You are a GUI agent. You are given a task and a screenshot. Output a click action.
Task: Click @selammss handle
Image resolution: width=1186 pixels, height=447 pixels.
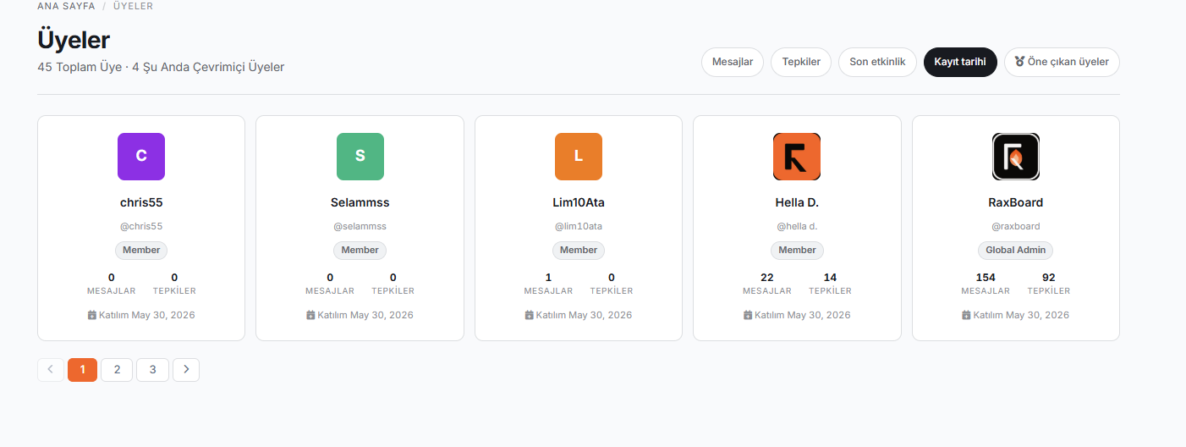(360, 226)
